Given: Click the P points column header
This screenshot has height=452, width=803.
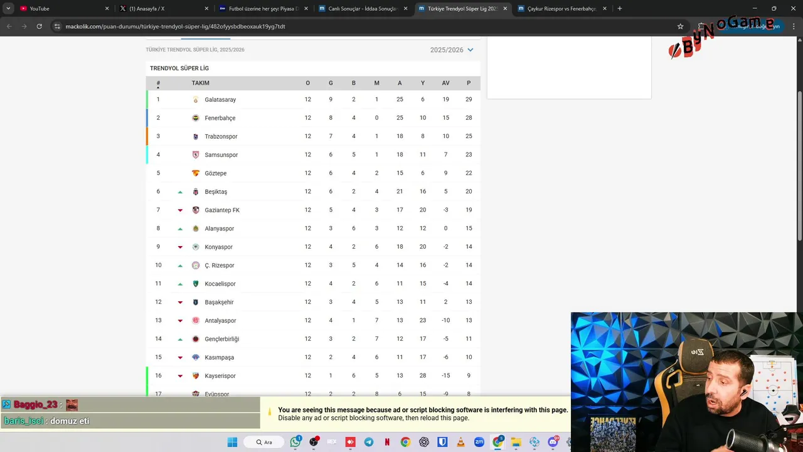Looking at the screenshot, I should (x=469, y=83).
